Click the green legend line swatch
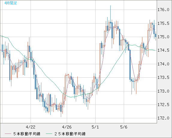This screenshot has width=172, height=138. (x=49, y=134)
